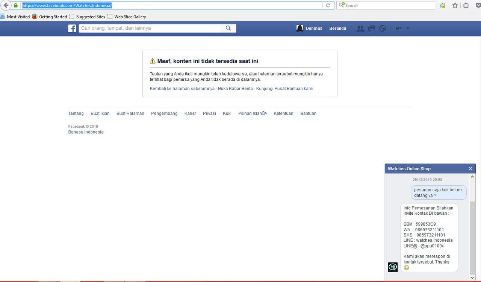Open the Privasi footer link
Screen dimensions: 481x282
point(209,113)
